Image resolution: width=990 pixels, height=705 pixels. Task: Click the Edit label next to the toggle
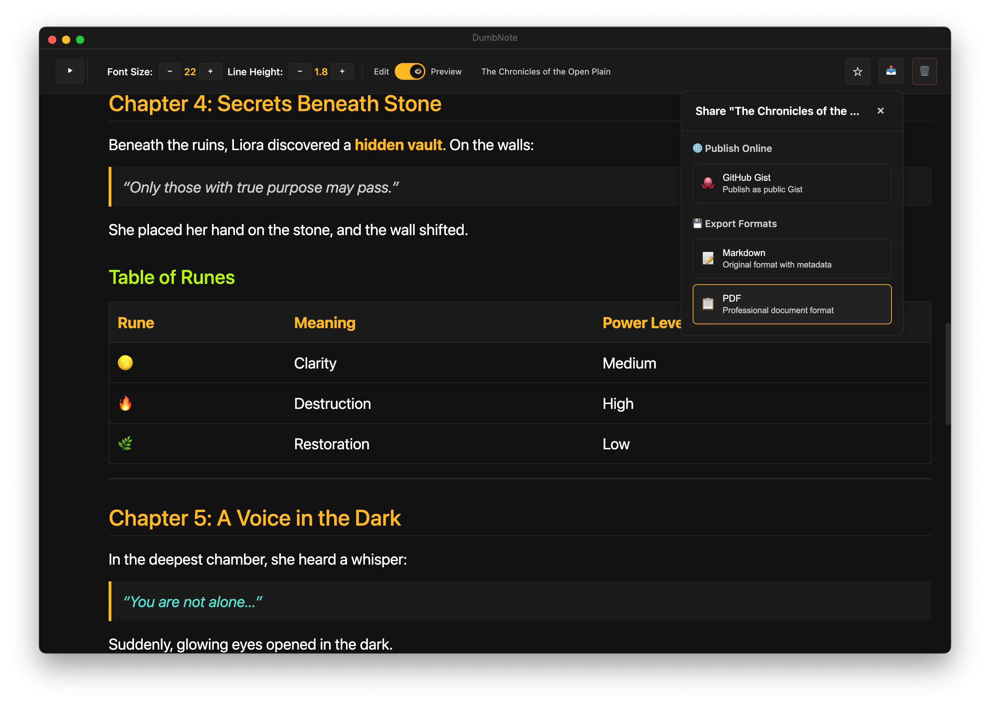[381, 72]
